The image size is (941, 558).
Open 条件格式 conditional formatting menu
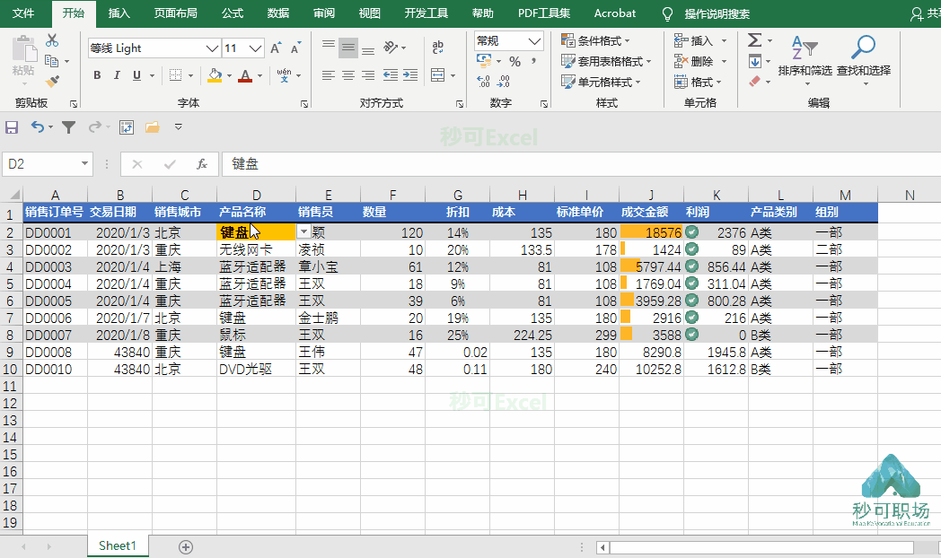point(595,40)
